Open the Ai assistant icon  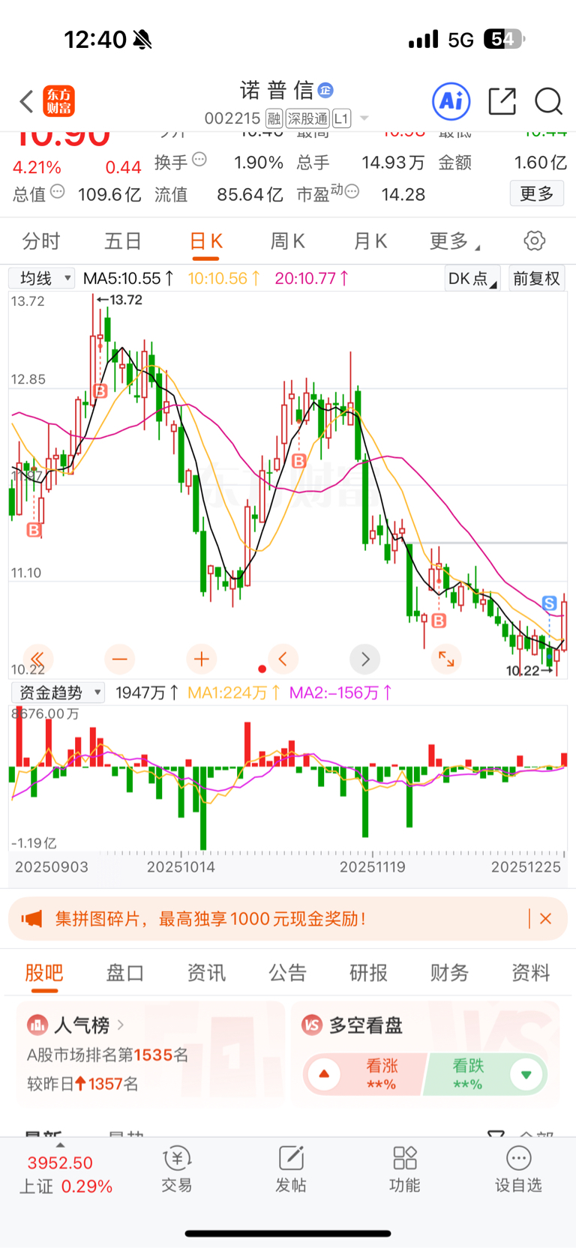pyautogui.click(x=451, y=101)
